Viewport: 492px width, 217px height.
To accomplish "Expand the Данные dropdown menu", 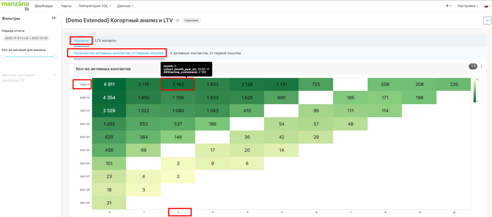I will point(125,6).
